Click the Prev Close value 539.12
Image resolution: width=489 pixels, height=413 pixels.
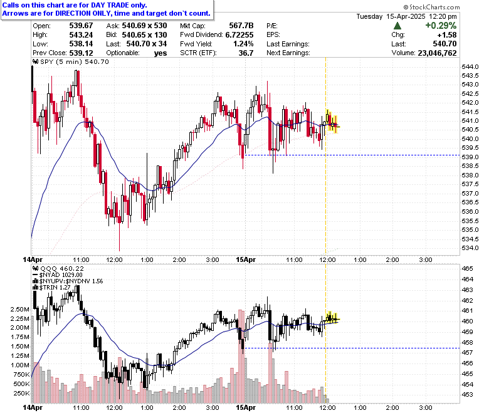pos(81,53)
